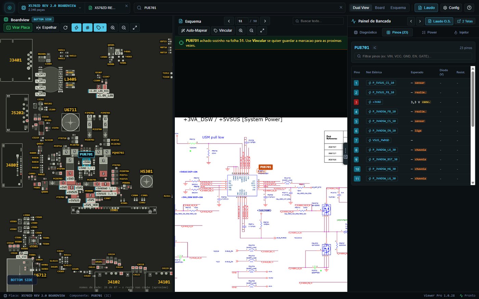479x299 pixels.
Task: Switch to Board view mode
Action: [380, 8]
